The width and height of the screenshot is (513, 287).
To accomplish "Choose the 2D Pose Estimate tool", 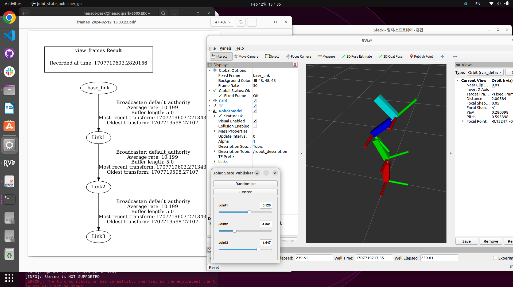I will [x=357, y=56].
